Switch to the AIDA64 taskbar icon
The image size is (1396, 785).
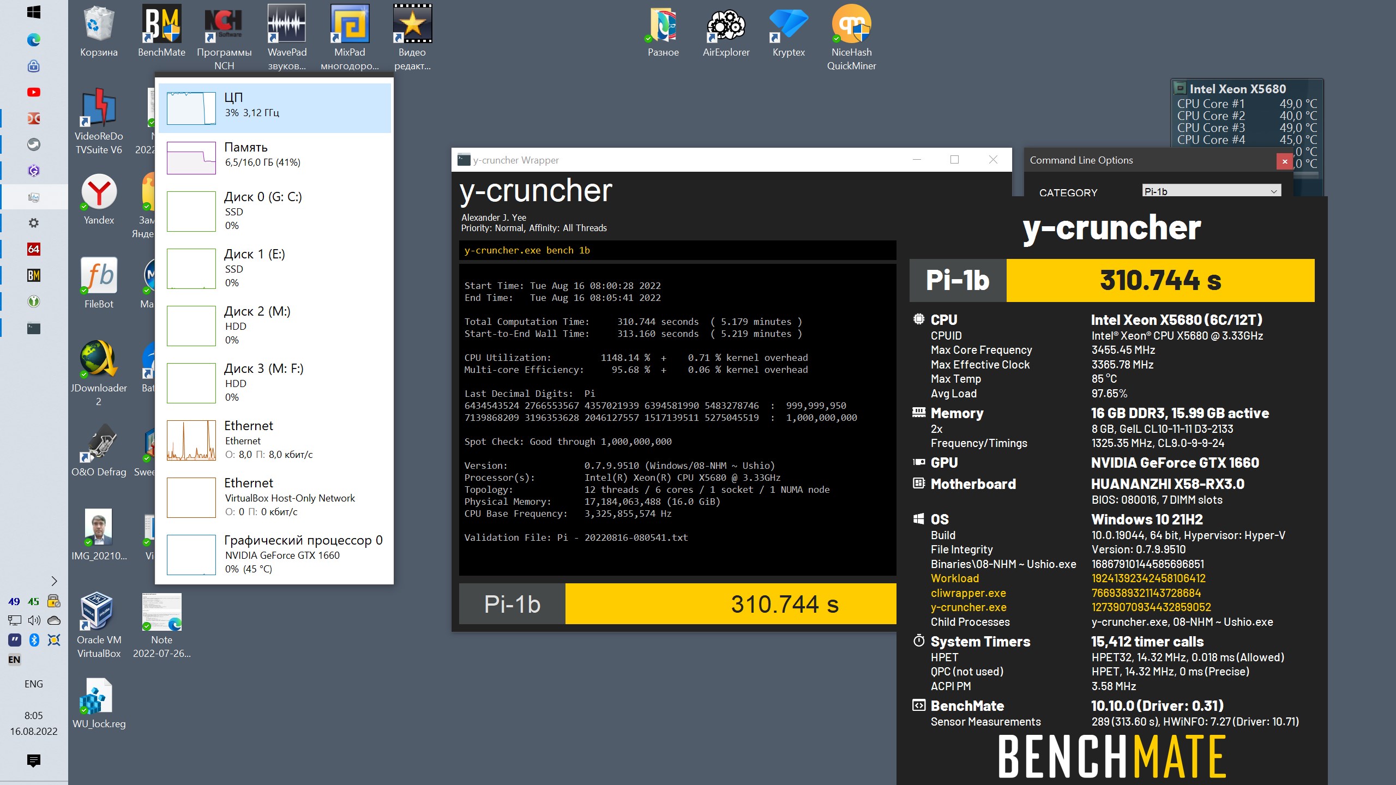[34, 249]
